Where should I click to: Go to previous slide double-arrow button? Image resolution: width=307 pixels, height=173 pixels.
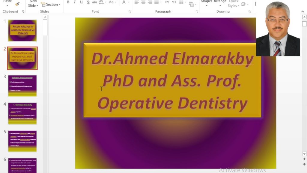pyautogui.click(x=304, y=159)
